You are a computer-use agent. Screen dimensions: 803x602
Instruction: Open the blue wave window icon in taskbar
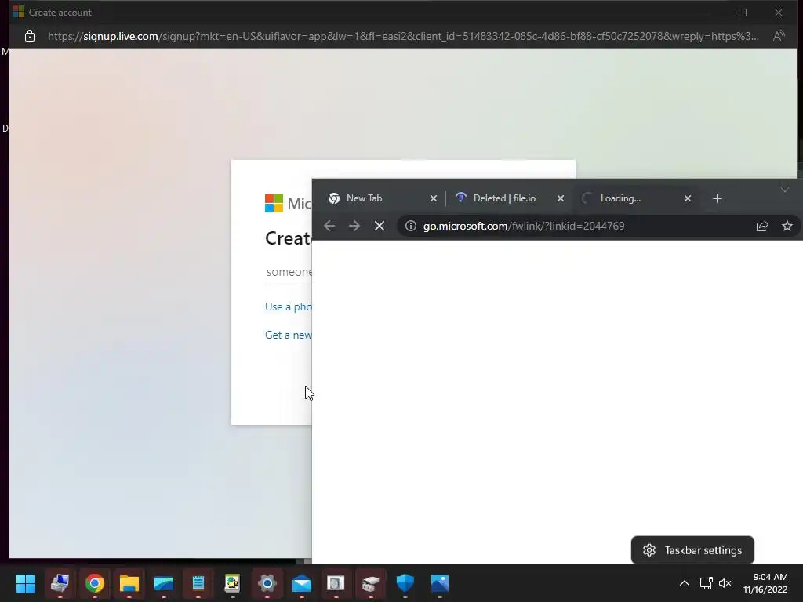coord(164,583)
